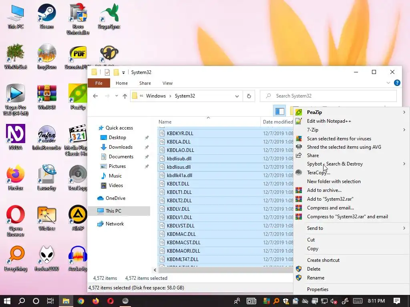Open the Steam desktop shortcut
410x307 pixels.
(x=46, y=16)
